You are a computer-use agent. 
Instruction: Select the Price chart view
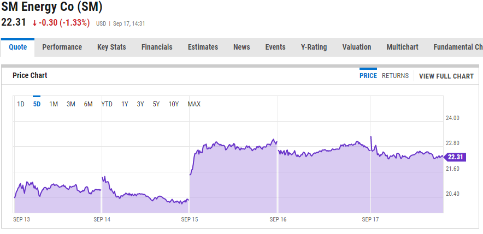(368, 76)
